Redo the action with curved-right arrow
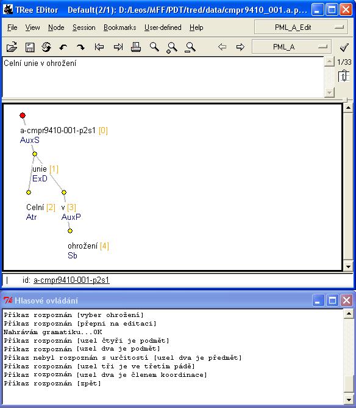This screenshot has width=356, height=408. [x=80, y=48]
